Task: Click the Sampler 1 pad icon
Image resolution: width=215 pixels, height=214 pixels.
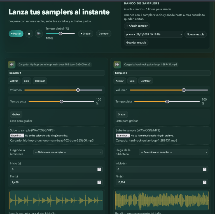Action: (x=11, y=65)
